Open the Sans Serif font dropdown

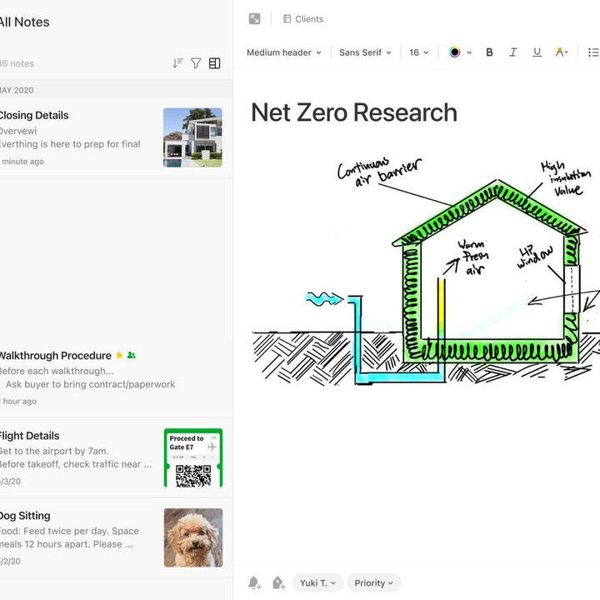pos(365,52)
